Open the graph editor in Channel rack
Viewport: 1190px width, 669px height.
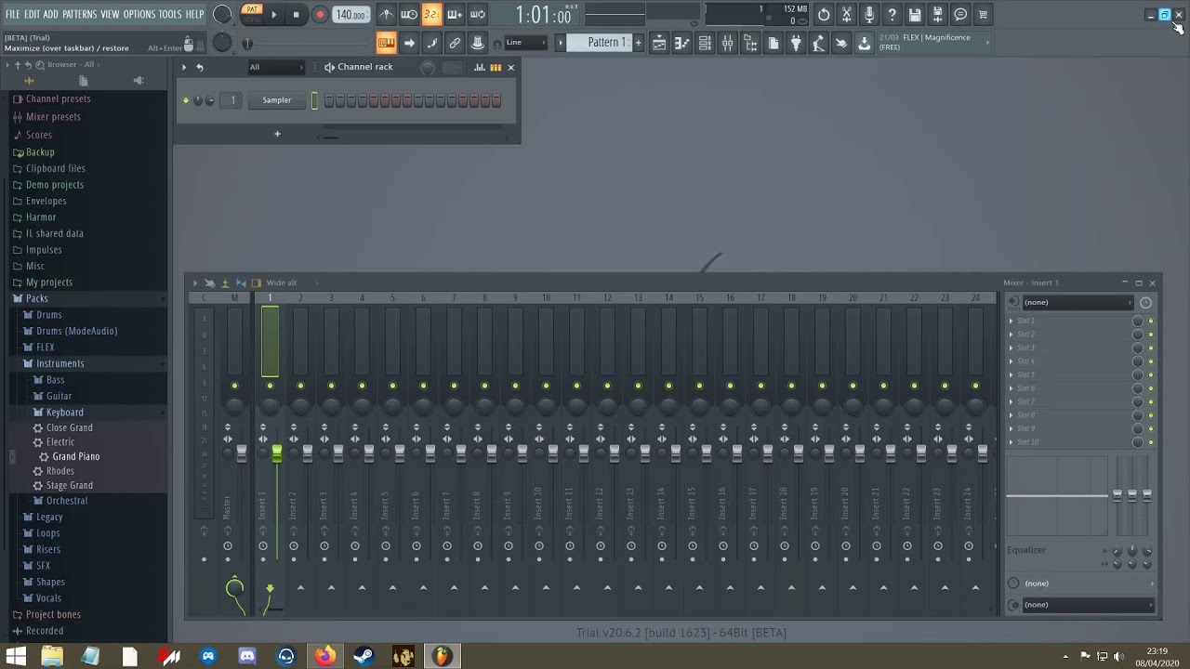(x=479, y=67)
